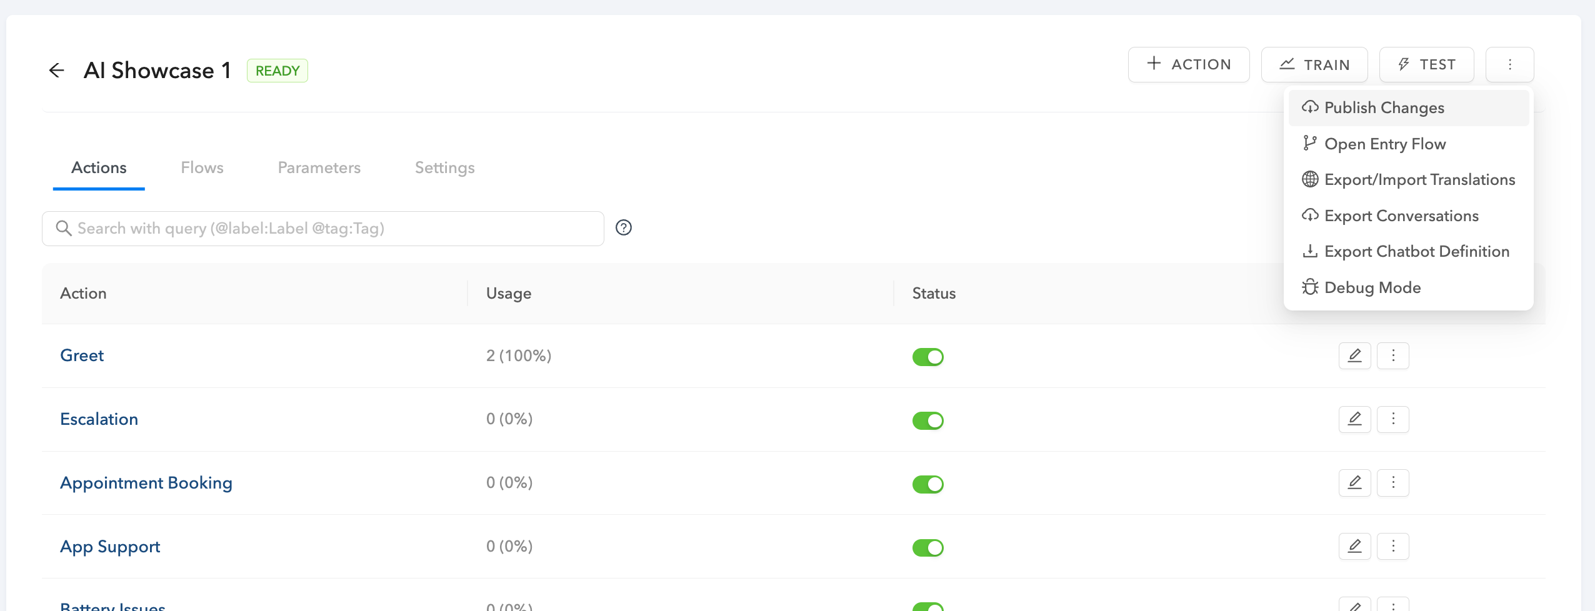This screenshot has height=611, width=1595.
Task: Click the back arrow beside AI Showcase 1
Action: [57, 71]
